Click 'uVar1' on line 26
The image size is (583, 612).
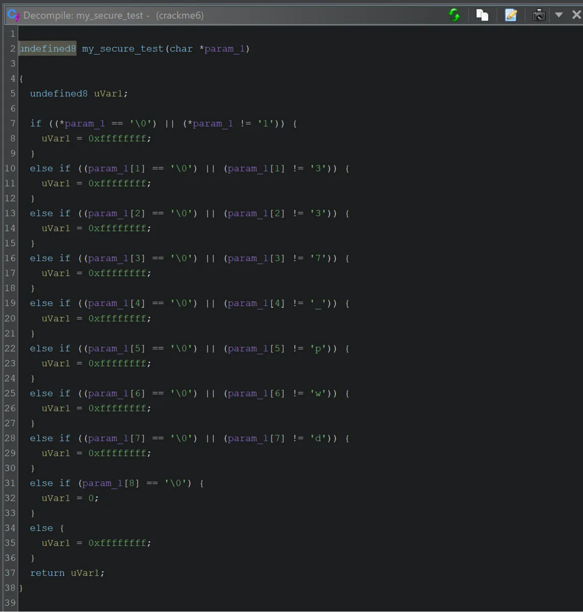[x=56, y=408]
